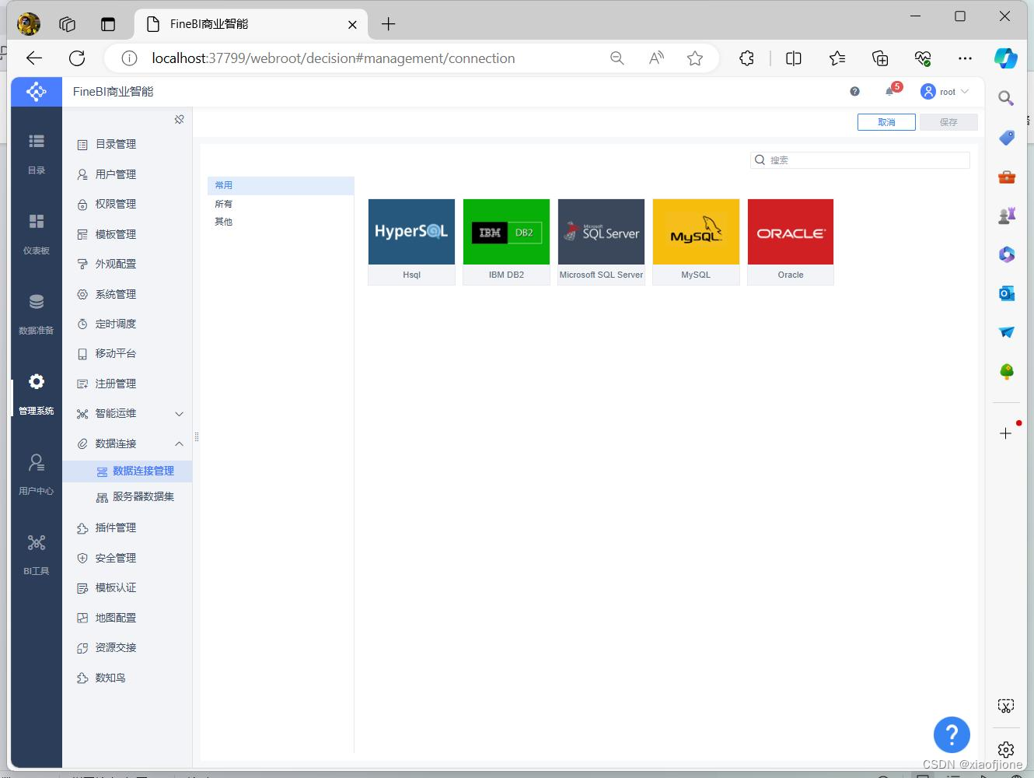Click the address bar URL

(x=334, y=58)
